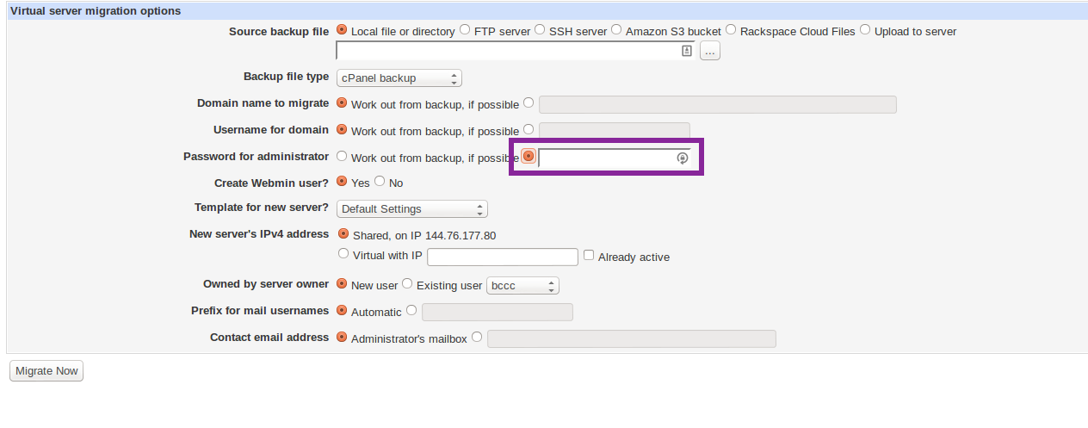Select Amazon S3 bucket radio button
The image size is (1088, 428).
(x=616, y=30)
